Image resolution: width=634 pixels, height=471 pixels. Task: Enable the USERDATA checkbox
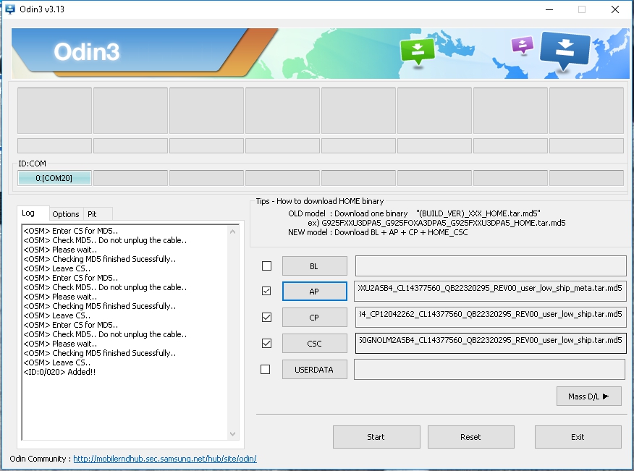click(265, 370)
